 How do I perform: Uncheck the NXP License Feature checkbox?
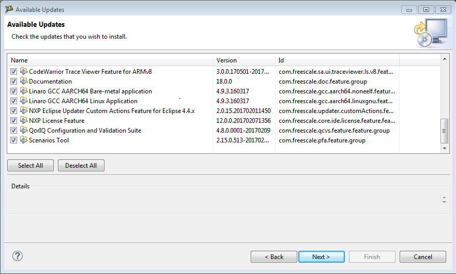coord(13,120)
